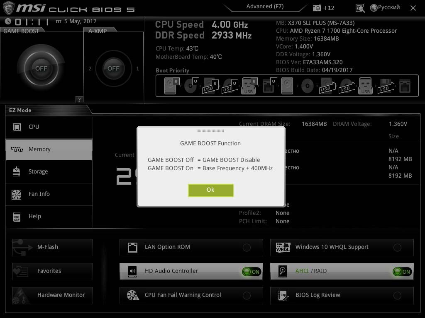Turn on the GAME BOOST knob
This screenshot has height=318, width=425.
41,68
